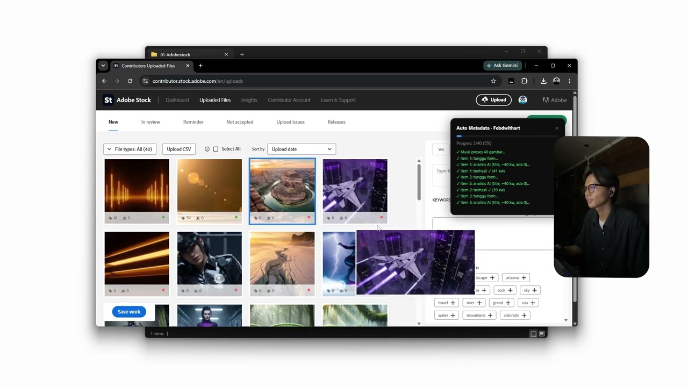The height and width of the screenshot is (387, 688).
Task: Switch to the Not accepted tab
Action: (240, 122)
